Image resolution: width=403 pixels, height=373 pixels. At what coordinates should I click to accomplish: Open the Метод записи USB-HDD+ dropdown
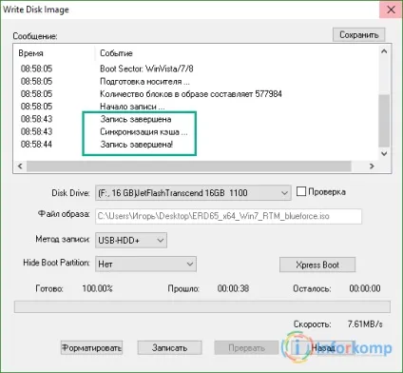[x=131, y=241]
